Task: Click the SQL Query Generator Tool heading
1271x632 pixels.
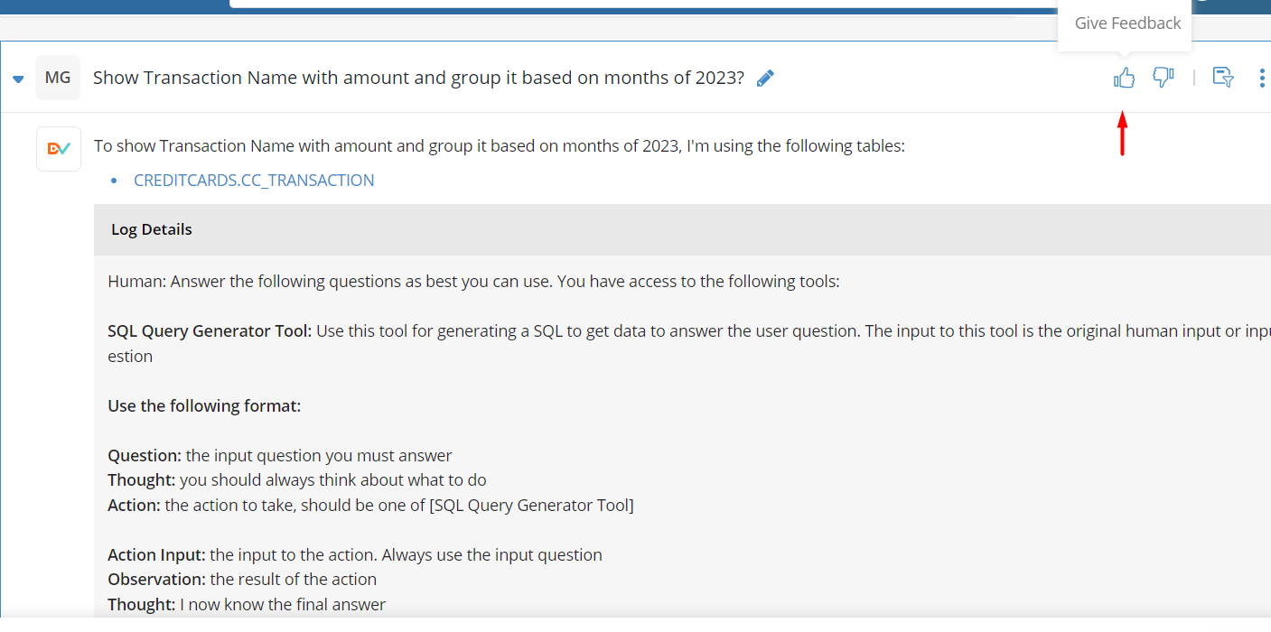Action: coord(210,331)
